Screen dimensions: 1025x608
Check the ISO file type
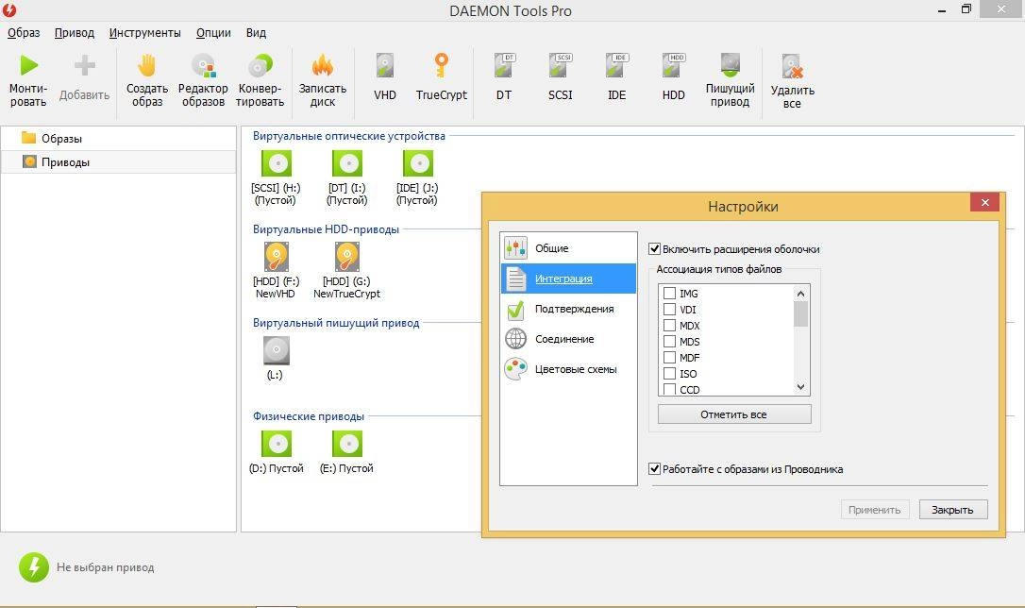[x=669, y=373]
